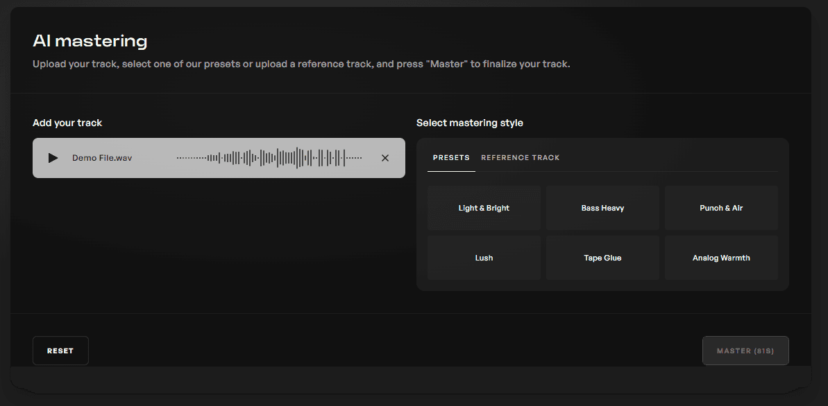828x406 pixels.
Task: Choose the Bass Heavy preset
Action: (x=602, y=208)
